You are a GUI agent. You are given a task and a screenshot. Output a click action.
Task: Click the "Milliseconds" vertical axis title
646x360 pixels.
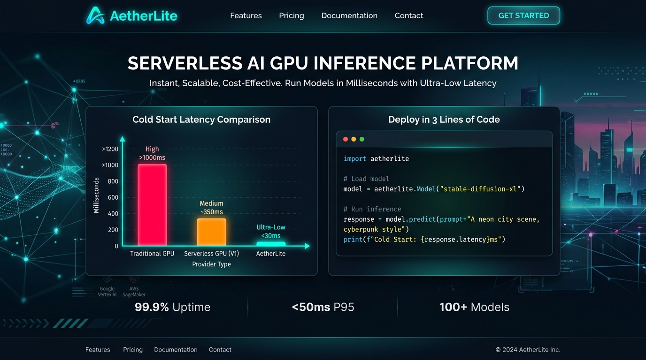[96, 195]
